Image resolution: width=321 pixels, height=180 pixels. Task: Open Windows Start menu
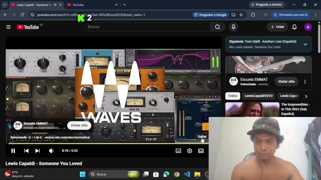point(83,174)
